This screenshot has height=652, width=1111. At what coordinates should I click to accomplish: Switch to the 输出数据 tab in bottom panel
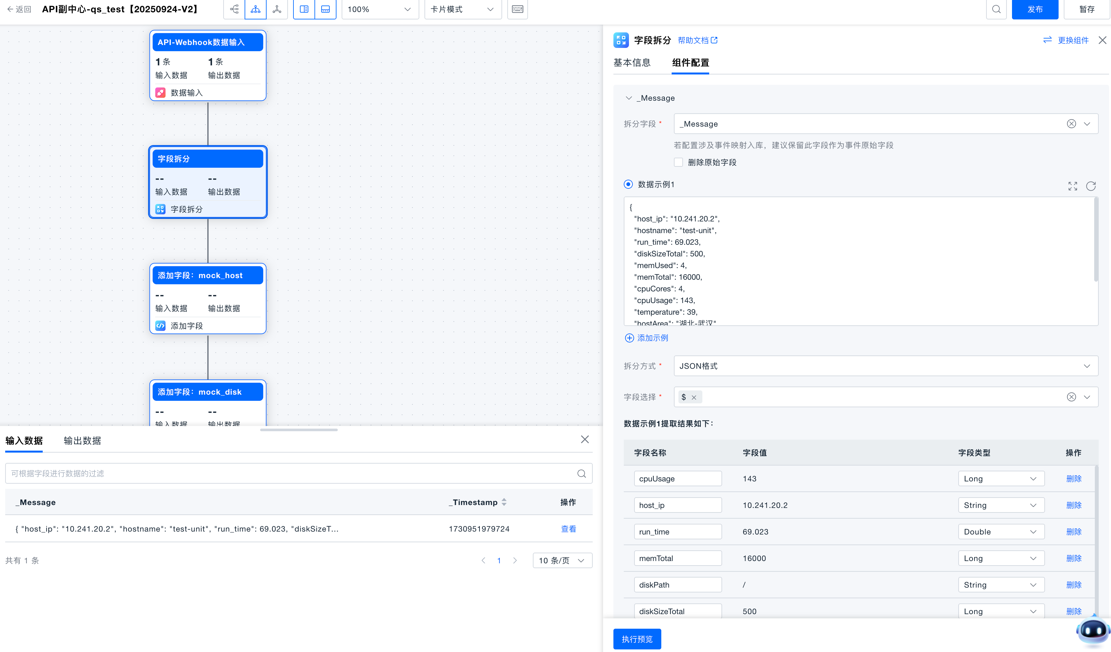[82, 440]
